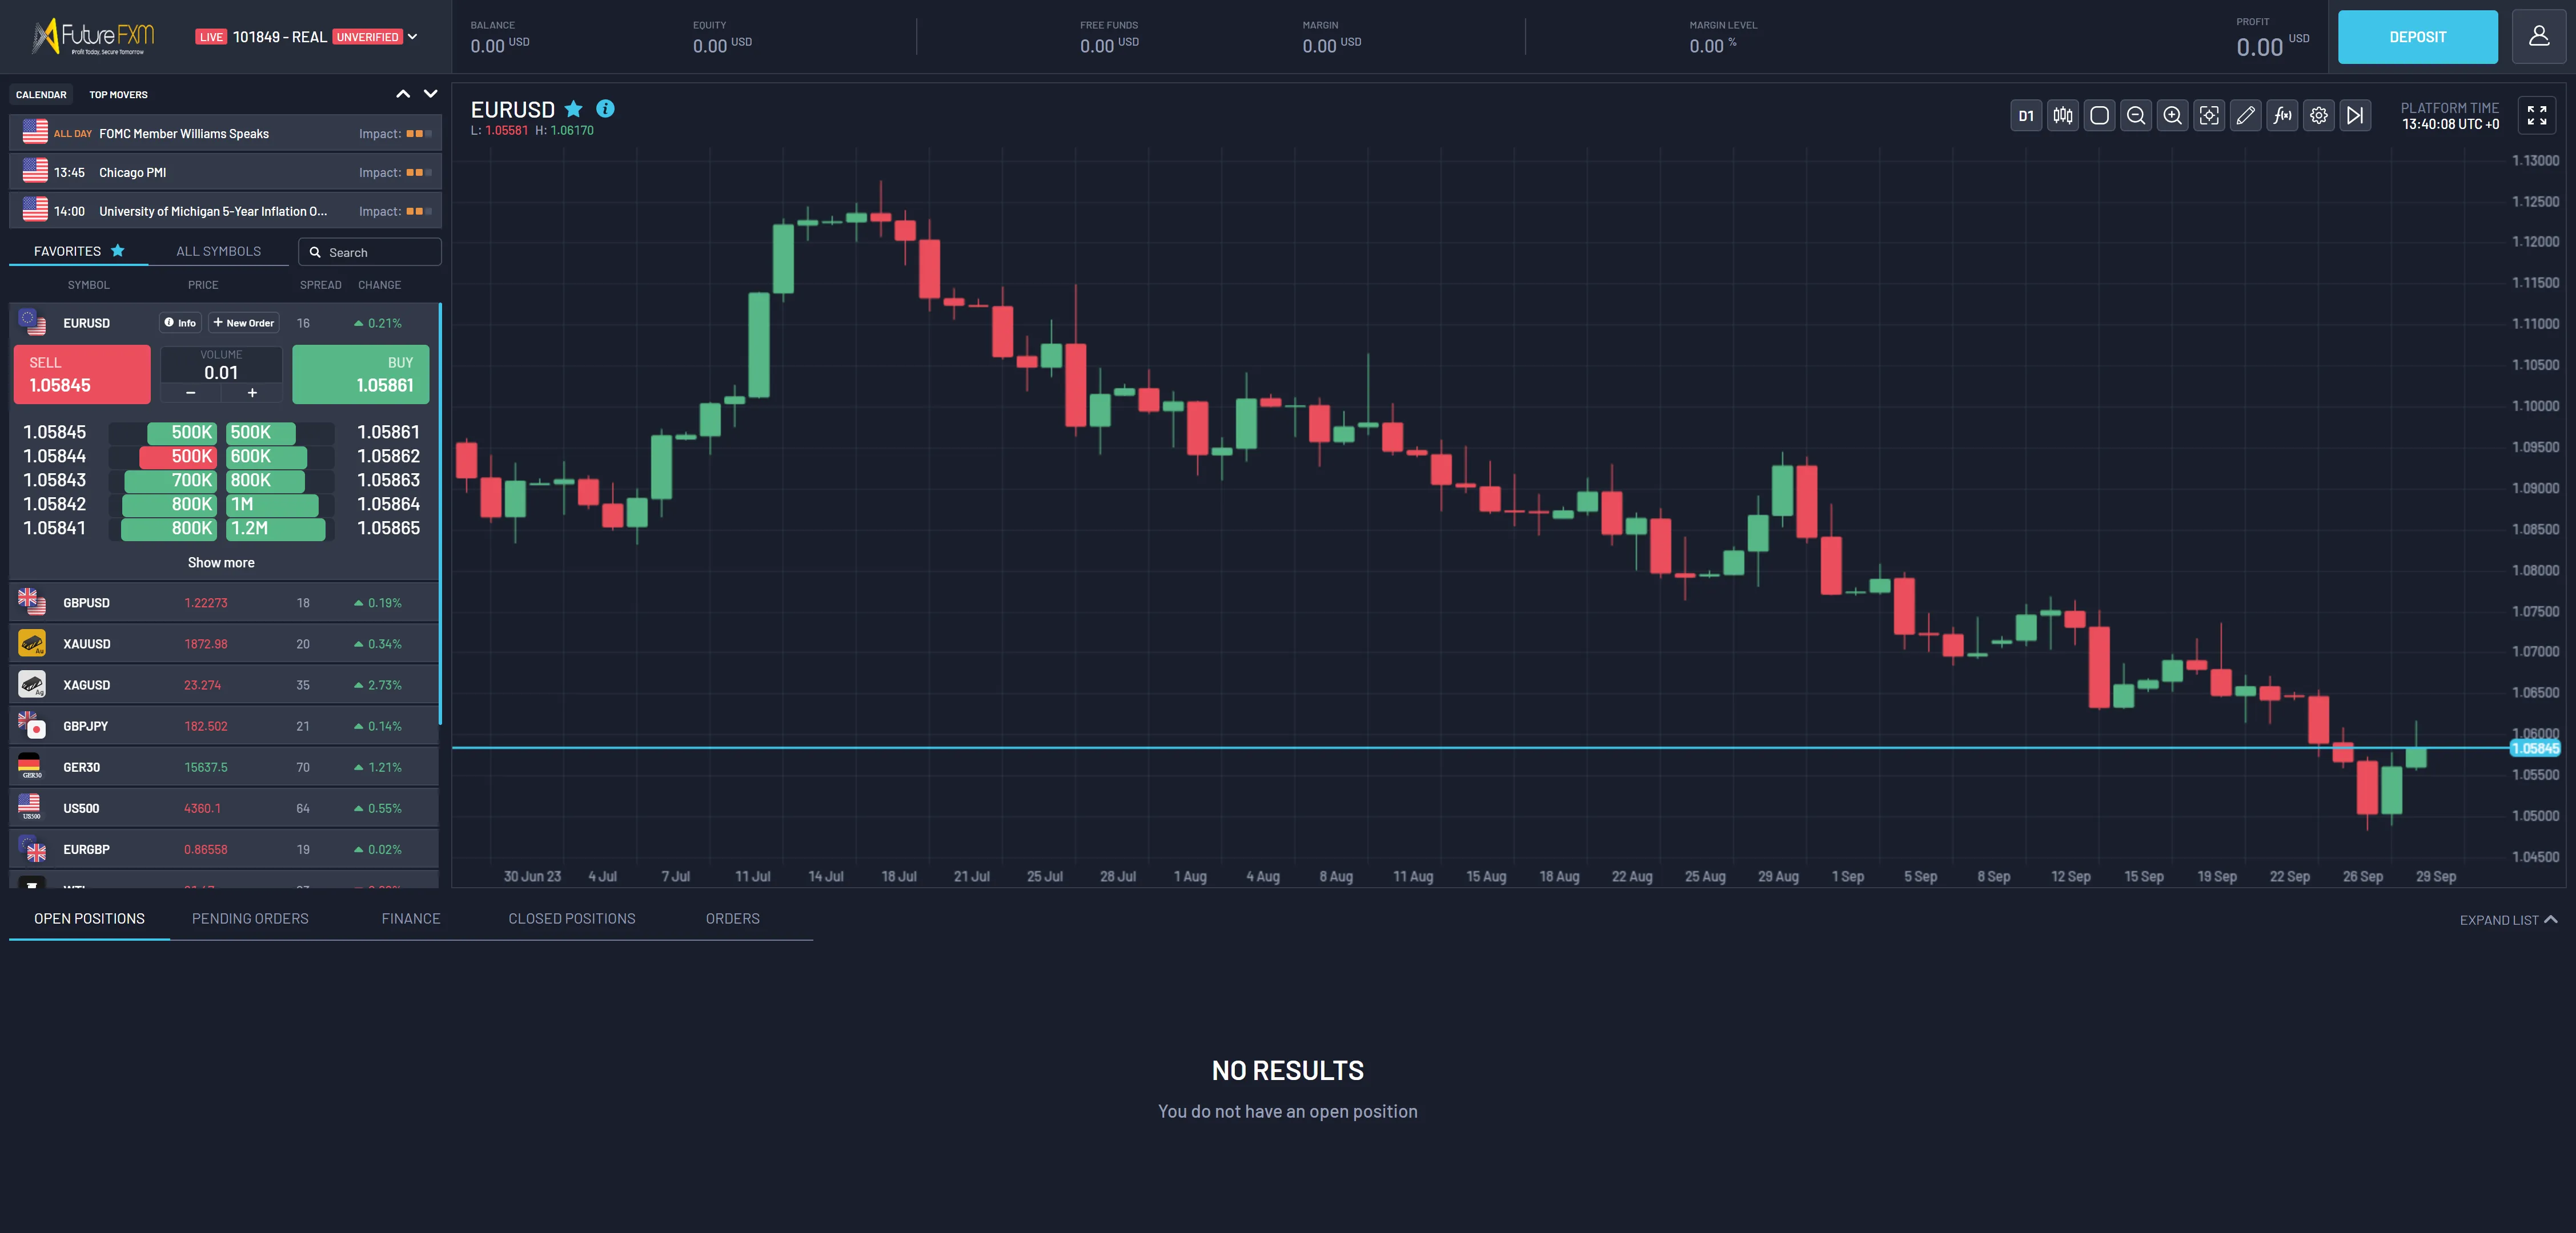2576x1233 pixels.
Task: Toggle fullscreen chart mode
Action: [2537, 116]
